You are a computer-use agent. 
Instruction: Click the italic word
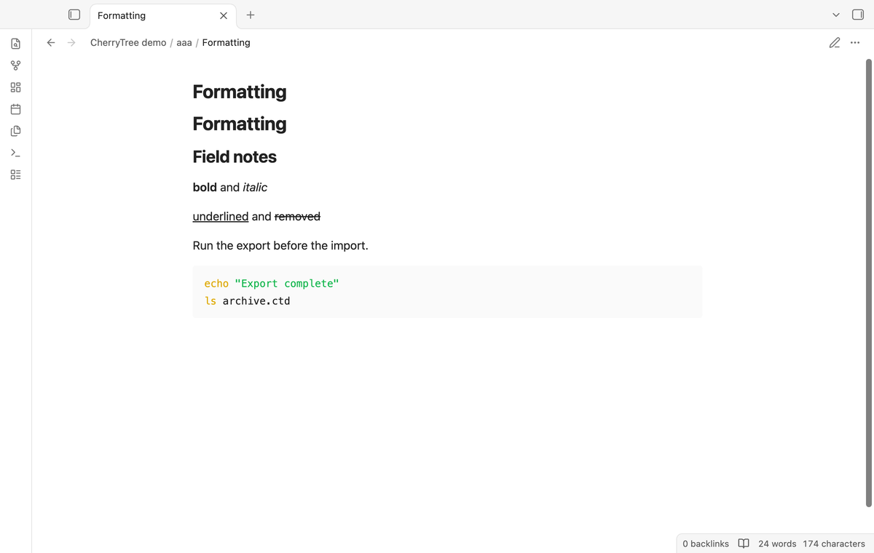pyautogui.click(x=255, y=187)
